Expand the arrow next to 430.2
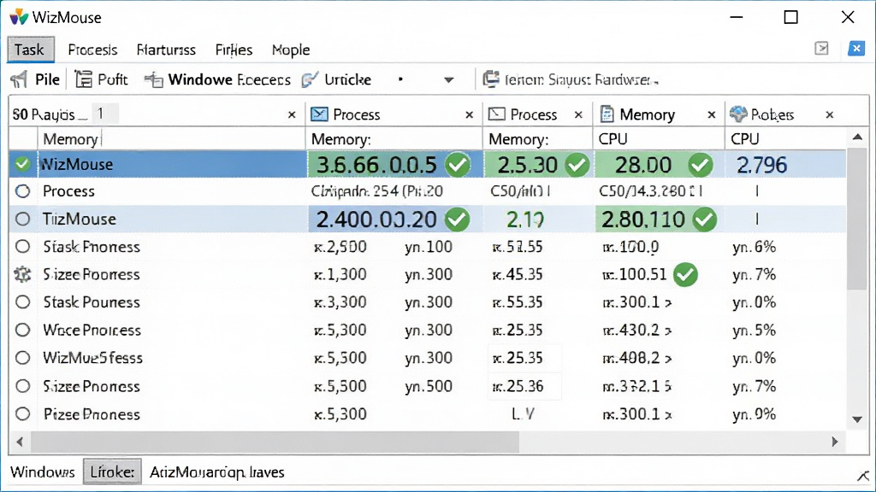The image size is (876, 492). (x=668, y=331)
